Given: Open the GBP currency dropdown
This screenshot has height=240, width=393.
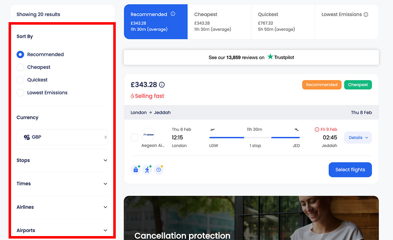Looking at the screenshot, I should 62,137.
